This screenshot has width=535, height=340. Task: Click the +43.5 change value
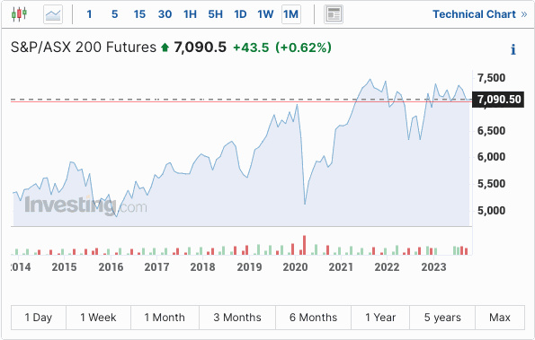pos(251,48)
